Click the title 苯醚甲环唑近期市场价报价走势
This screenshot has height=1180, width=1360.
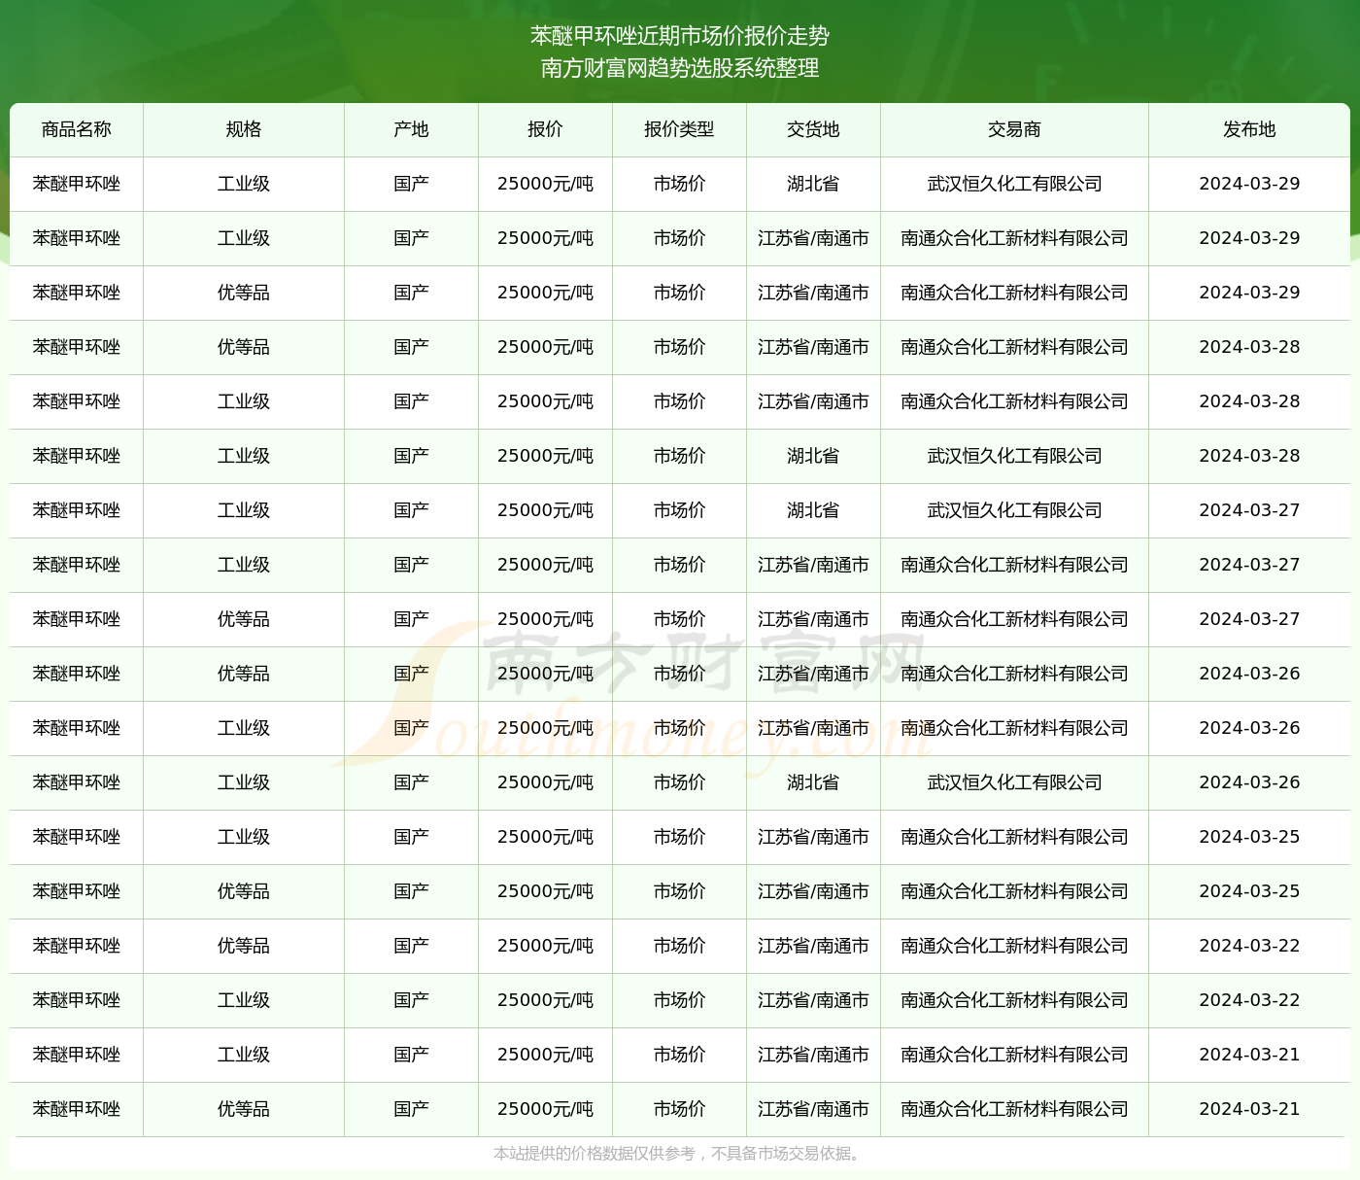click(679, 36)
